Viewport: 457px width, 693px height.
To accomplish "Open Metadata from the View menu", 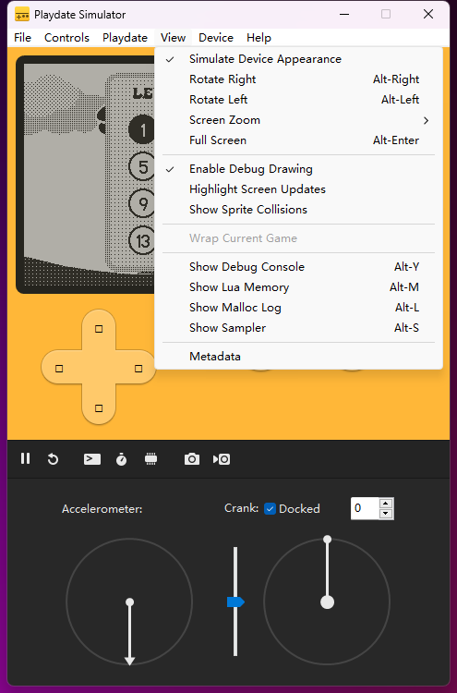I will 298,357.
